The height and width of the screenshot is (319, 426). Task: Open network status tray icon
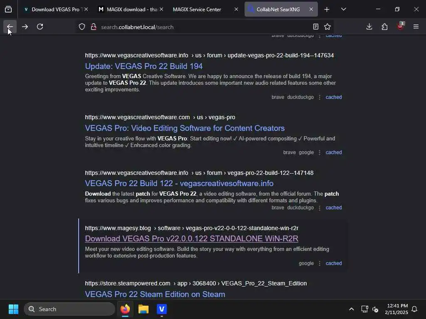click(364, 309)
